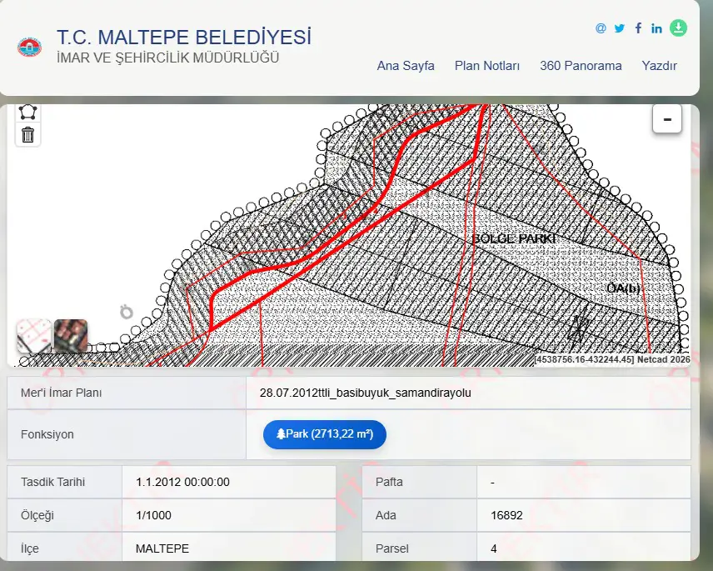Image resolution: width=713 pixels, height=571 pixels.
Task: Click the Pafta field label
Action: click(389, 483)
